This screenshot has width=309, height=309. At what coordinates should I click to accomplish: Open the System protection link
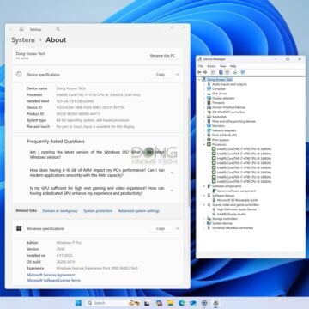coord(98,211)
